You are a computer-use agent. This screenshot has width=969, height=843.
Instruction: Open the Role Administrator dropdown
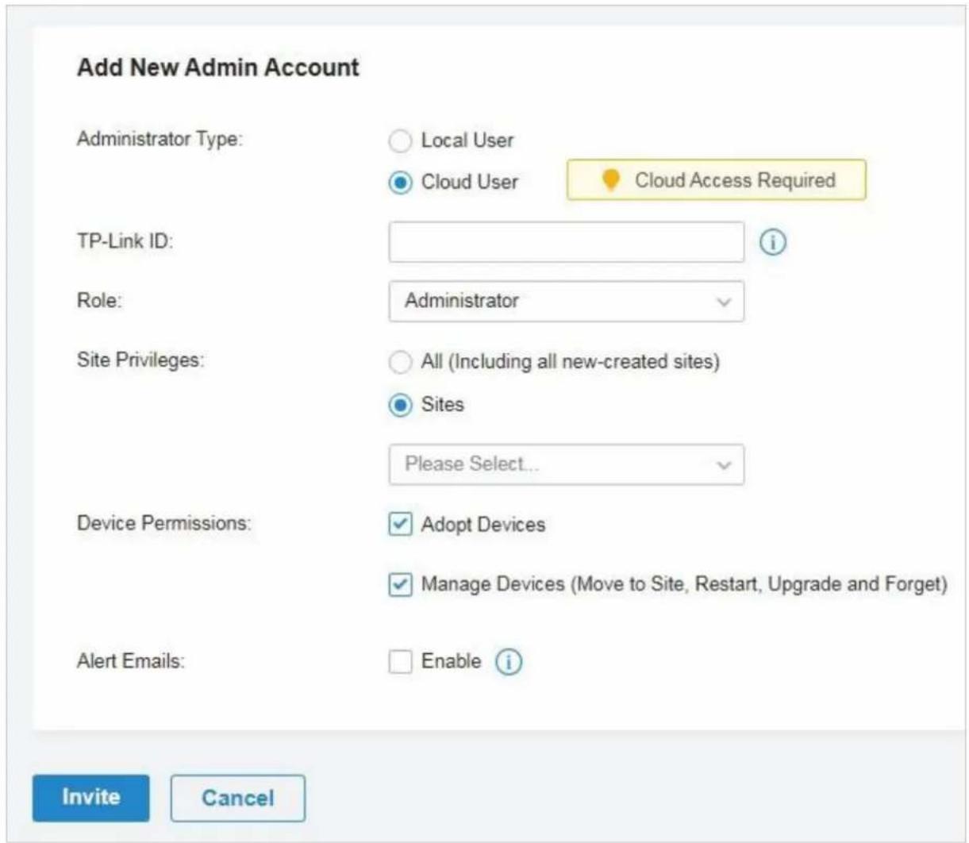pos(566,301)
